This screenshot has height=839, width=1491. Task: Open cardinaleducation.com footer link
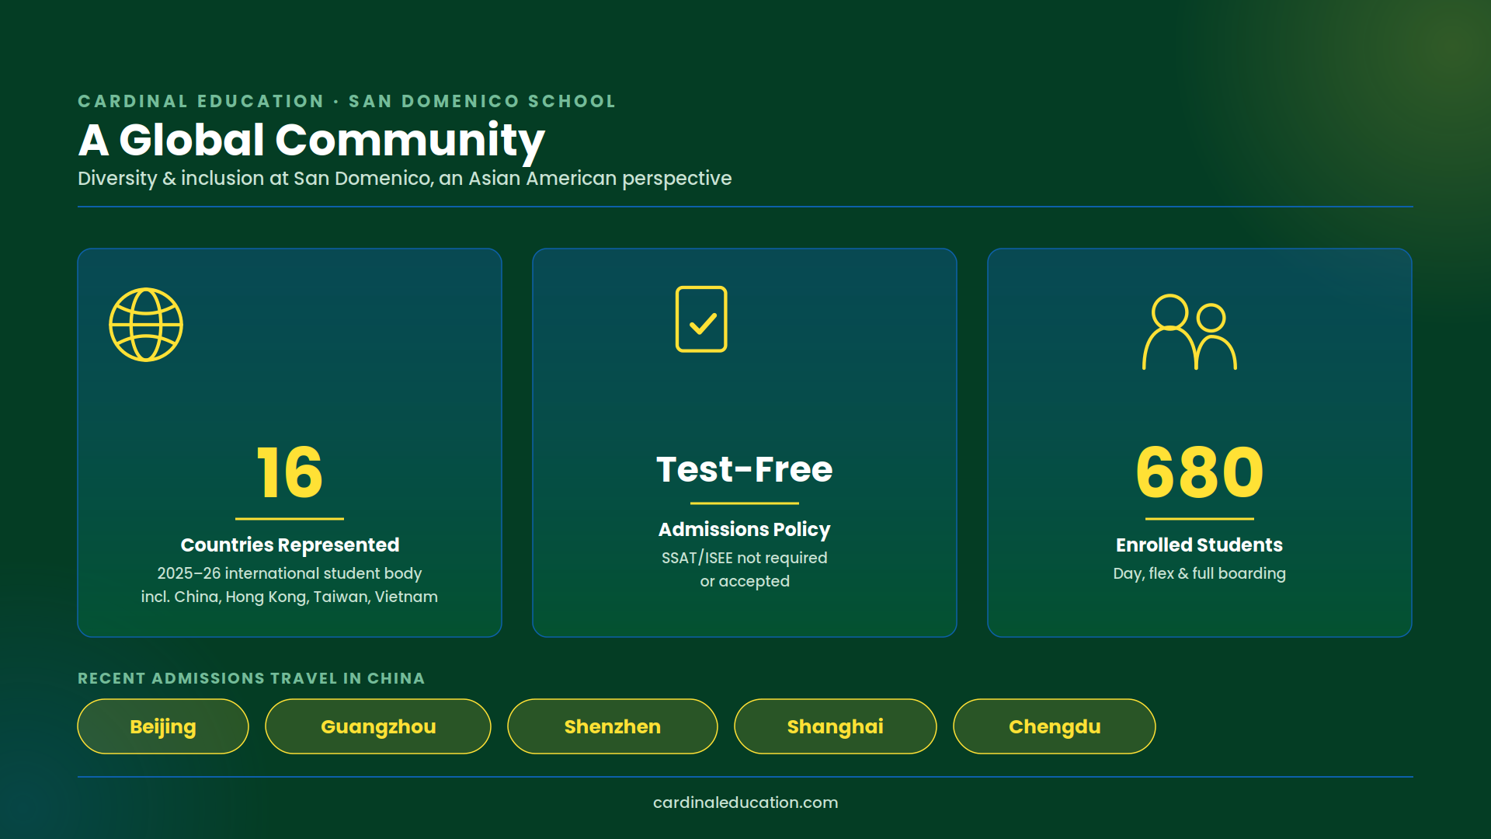745,802
